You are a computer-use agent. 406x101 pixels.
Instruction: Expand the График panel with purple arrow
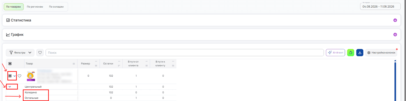click(395, 34)
